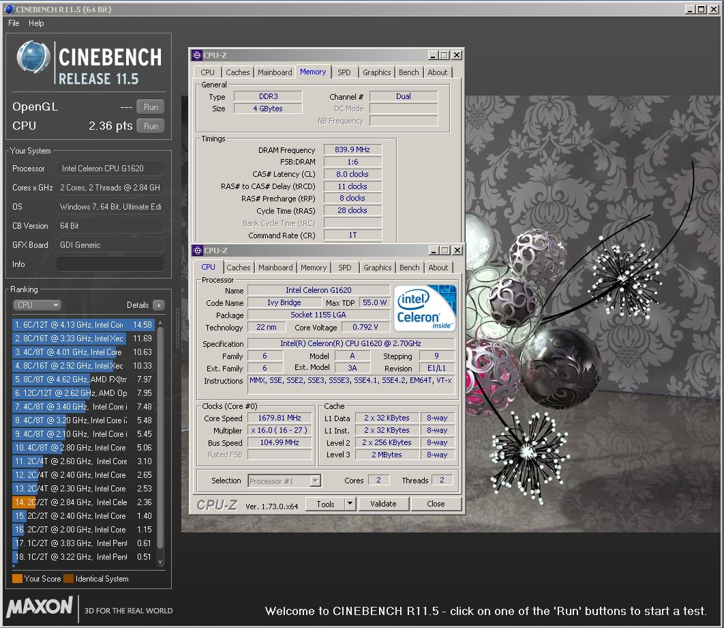Click the Ranking list scrollbar track
The width and height of the screenshot is (724, 628).
[160, 442]
